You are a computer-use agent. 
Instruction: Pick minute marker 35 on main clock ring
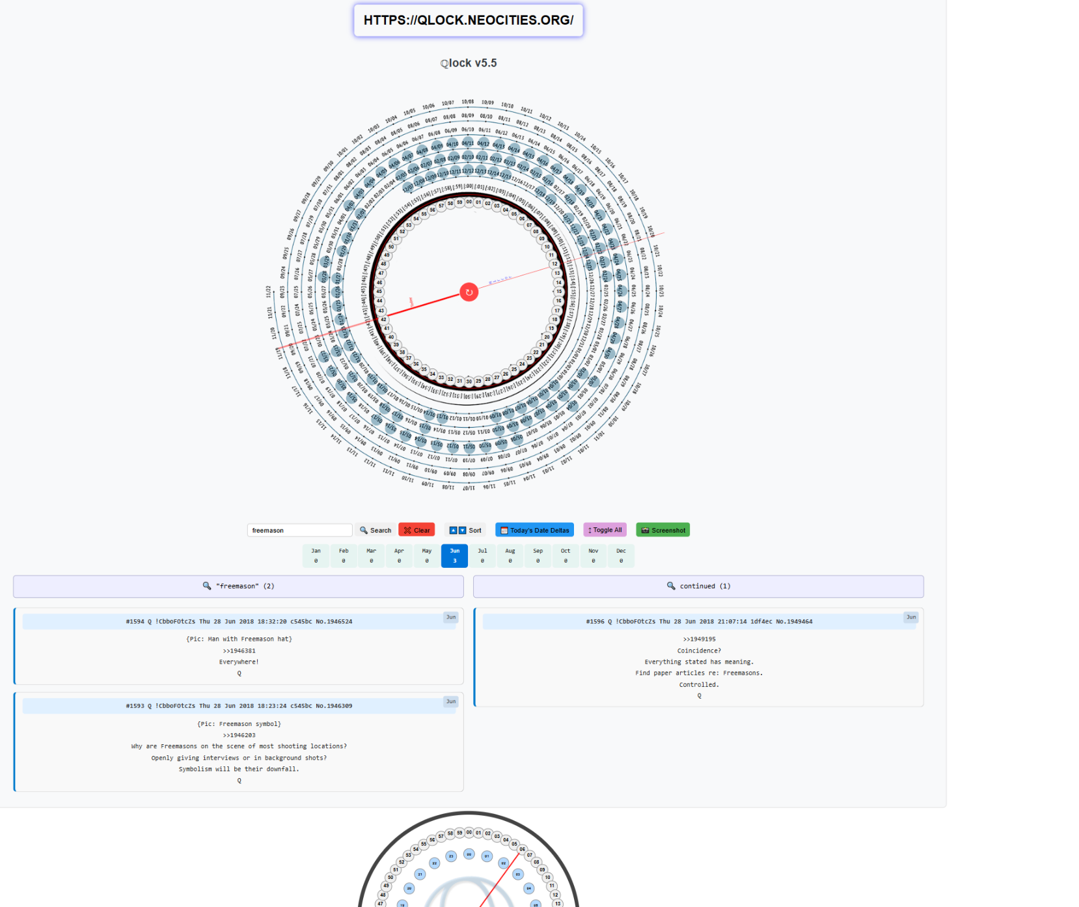(x=424, y=369)
